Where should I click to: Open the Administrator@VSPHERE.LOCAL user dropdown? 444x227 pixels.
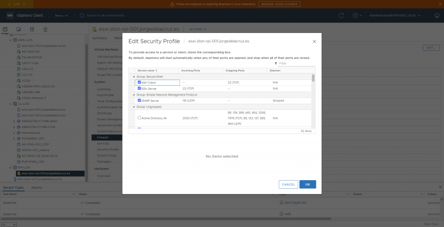click(x=395, y=16)
